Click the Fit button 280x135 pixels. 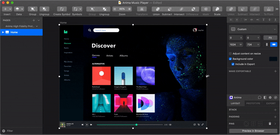click(x=270, y=38)
